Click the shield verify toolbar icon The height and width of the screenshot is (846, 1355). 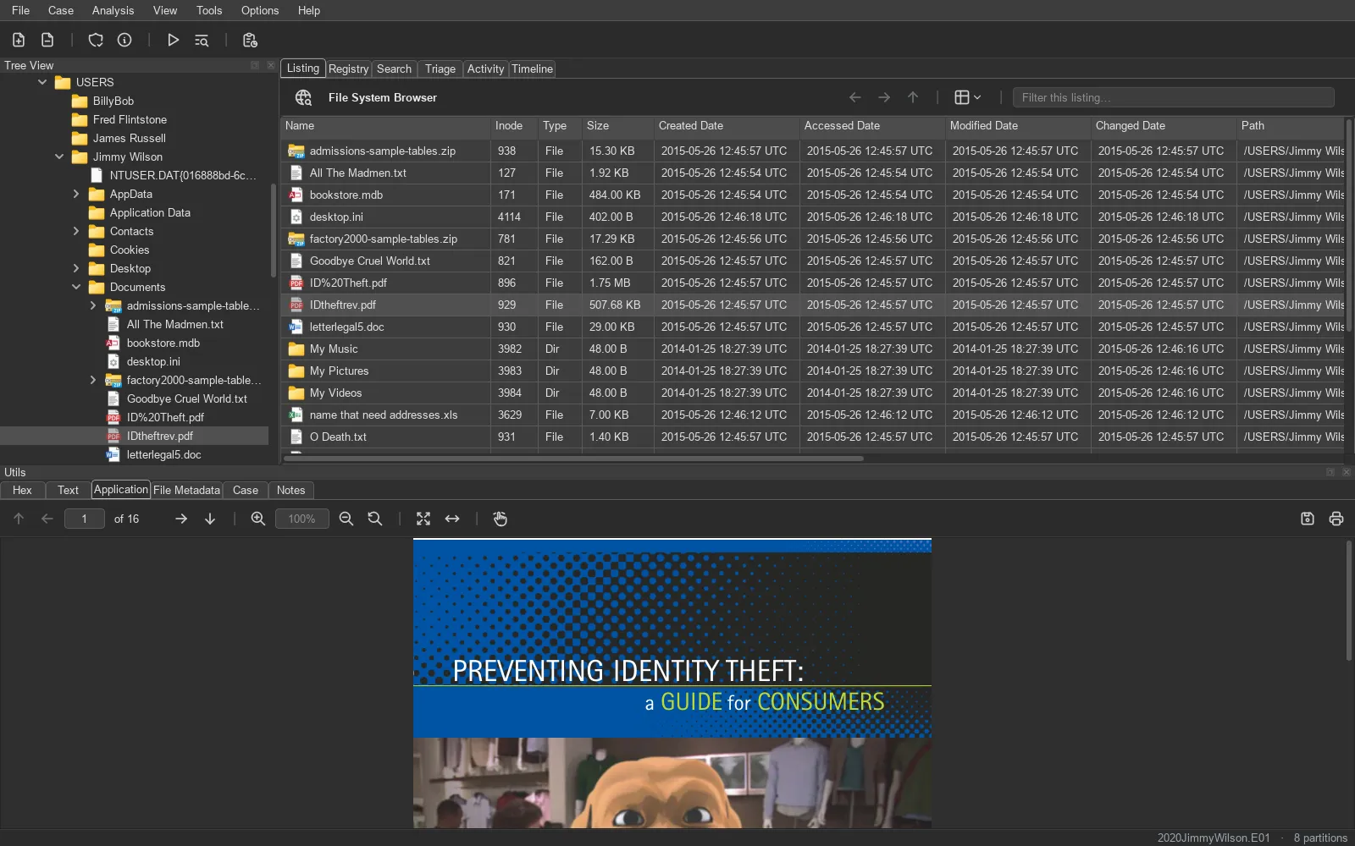click(x=96, y=40)
